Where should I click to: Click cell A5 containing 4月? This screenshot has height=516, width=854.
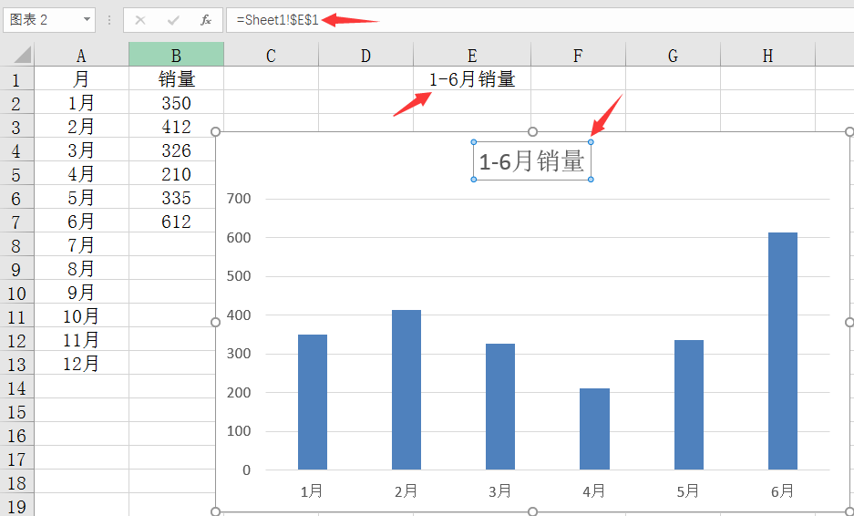[x=81, y=174]
